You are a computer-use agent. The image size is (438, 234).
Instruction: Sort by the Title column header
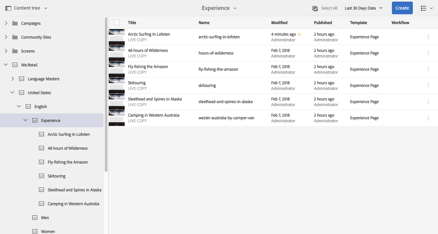(132, 22)
